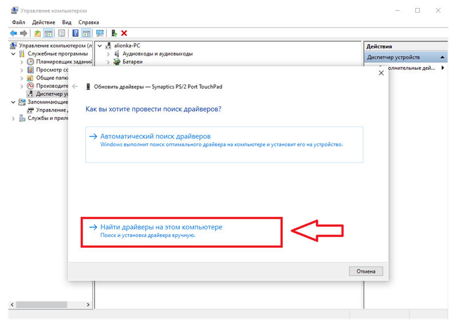The image size is (464, 325).
Task: Maximize the Computer Management window
Action: point(418,10)
